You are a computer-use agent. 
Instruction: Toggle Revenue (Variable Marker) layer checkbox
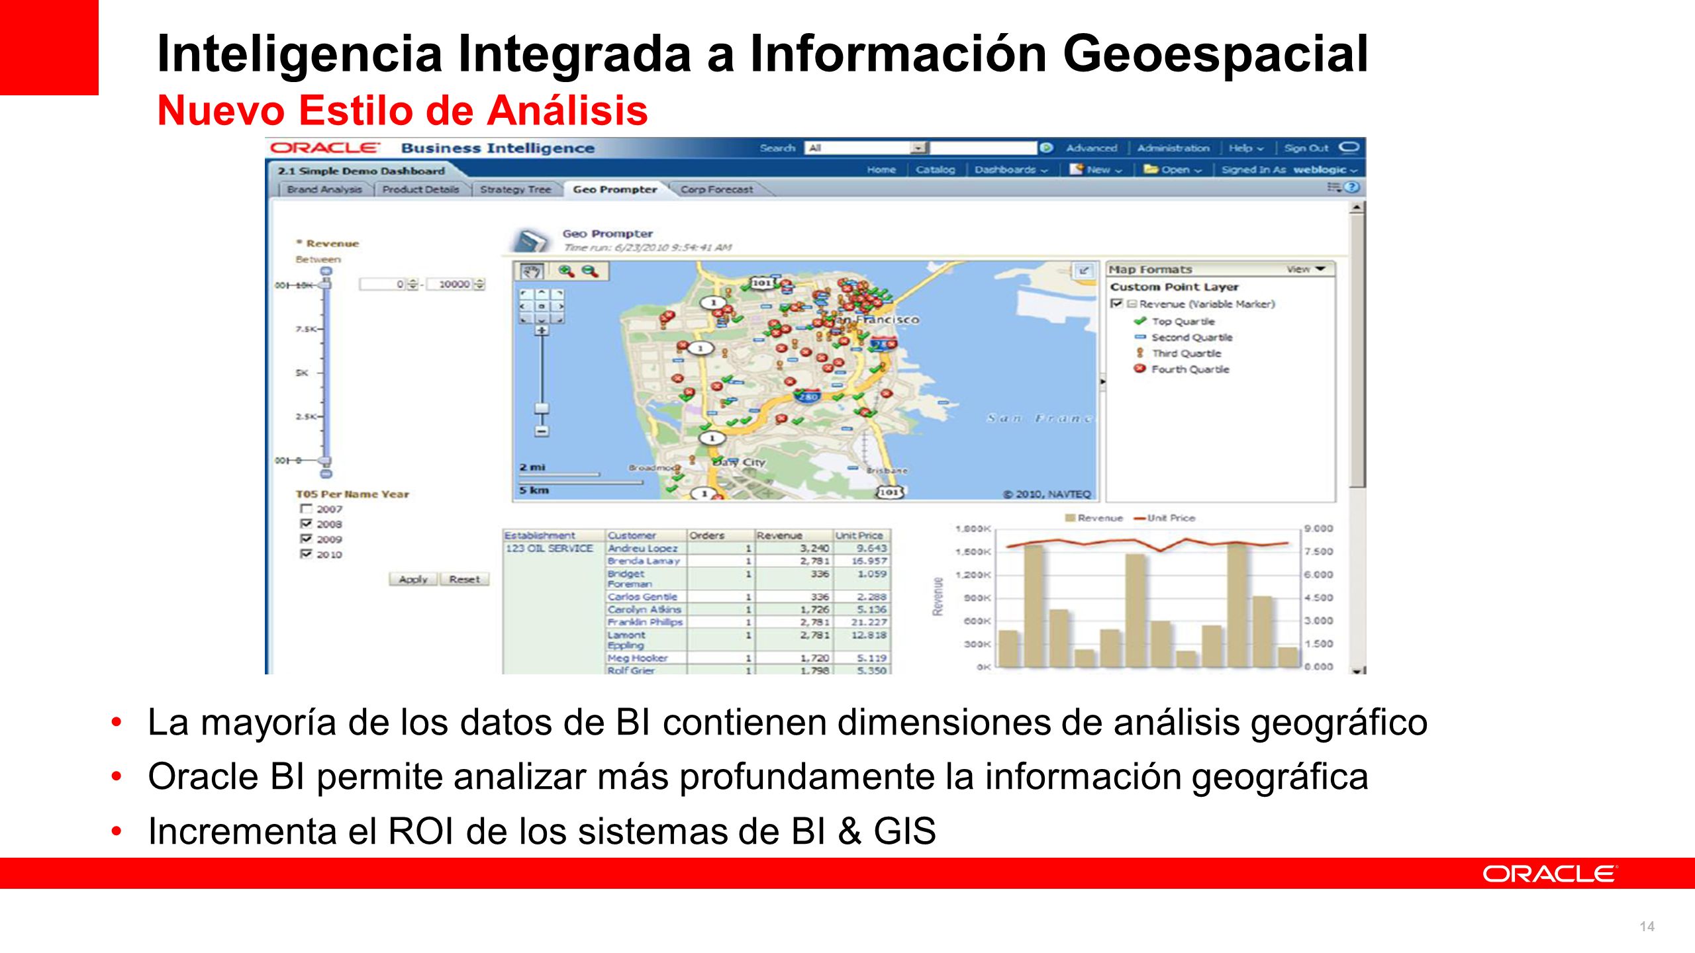point(1117,304)
